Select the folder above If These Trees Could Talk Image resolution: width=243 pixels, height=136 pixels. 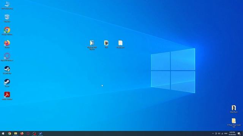(234, 109)
